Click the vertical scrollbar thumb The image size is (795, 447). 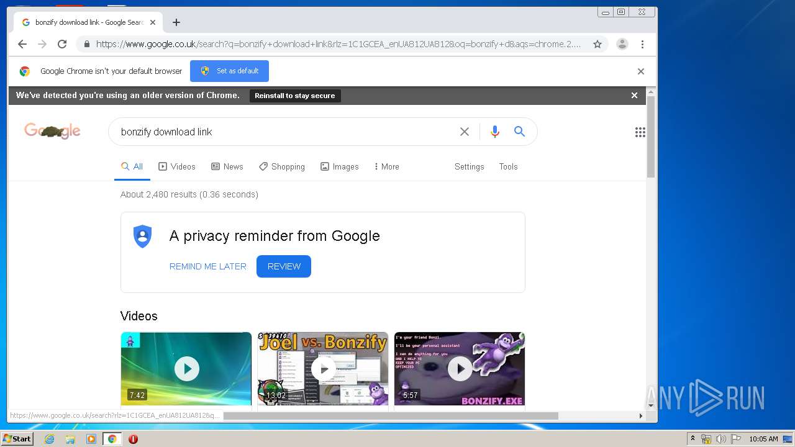coord(651,137)
